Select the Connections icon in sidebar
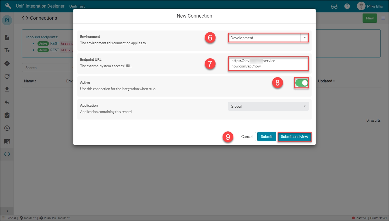The width and height of the screenshot is (389, 221). tap(7, 154)
